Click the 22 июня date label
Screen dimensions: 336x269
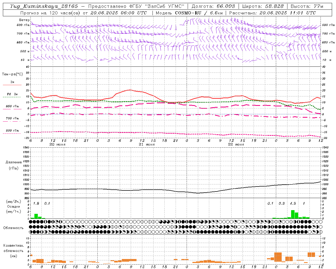click(236, 144)
